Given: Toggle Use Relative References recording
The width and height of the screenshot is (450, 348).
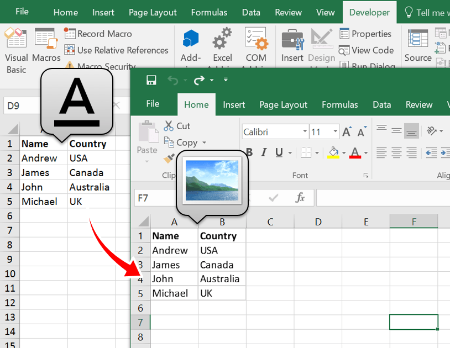Looking at the screenshot, I should pyautogui.click(x=70, y=50).
